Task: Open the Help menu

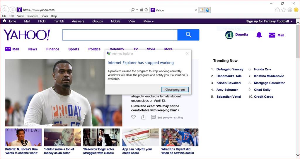Action: pyautogui.click(x=54, y=16)
